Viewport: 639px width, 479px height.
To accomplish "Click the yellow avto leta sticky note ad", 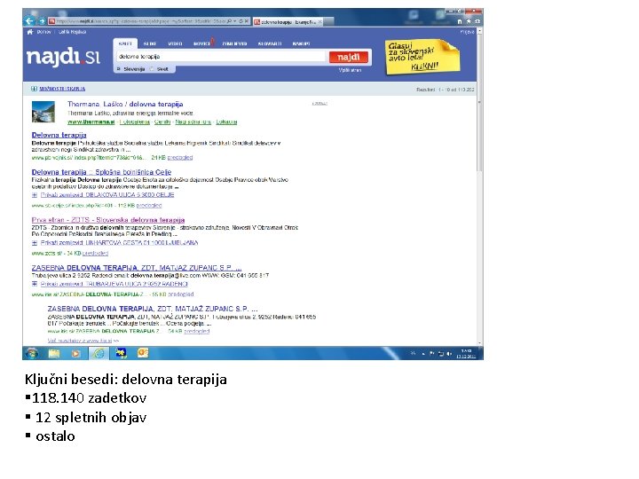I will pyautogui.click(x=422, y=57).
